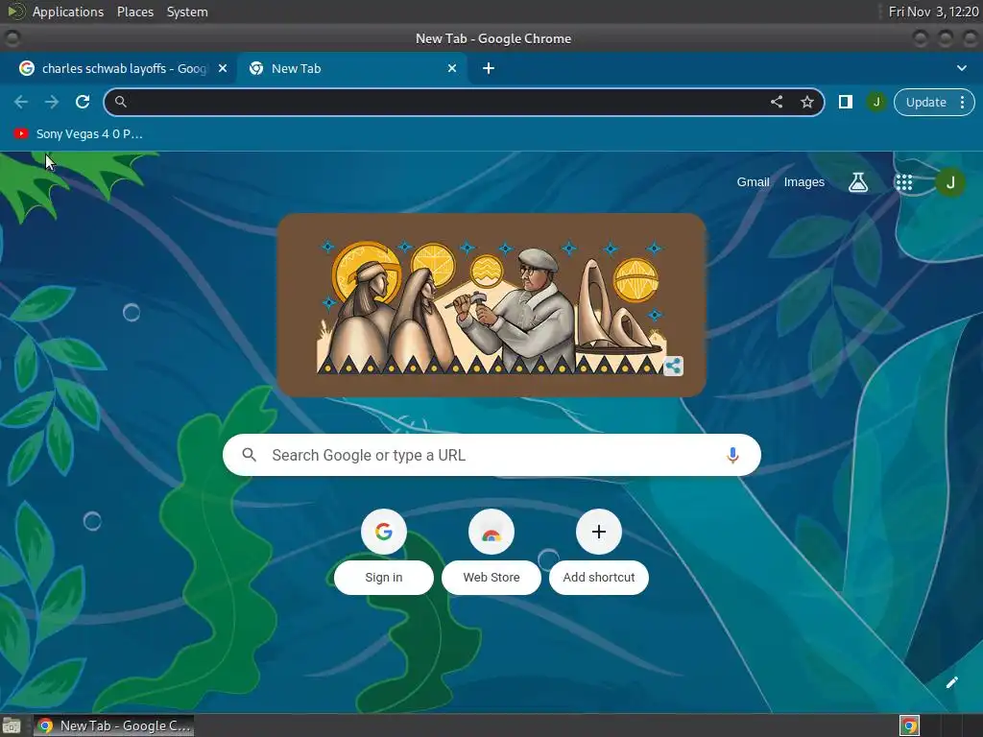Go back with the browser back arrow
This screenshot has width=983, height=737.
[x=21, y=102]
